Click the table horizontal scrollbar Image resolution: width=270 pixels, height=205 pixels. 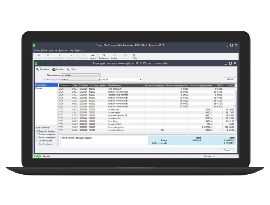coord(146,133)
